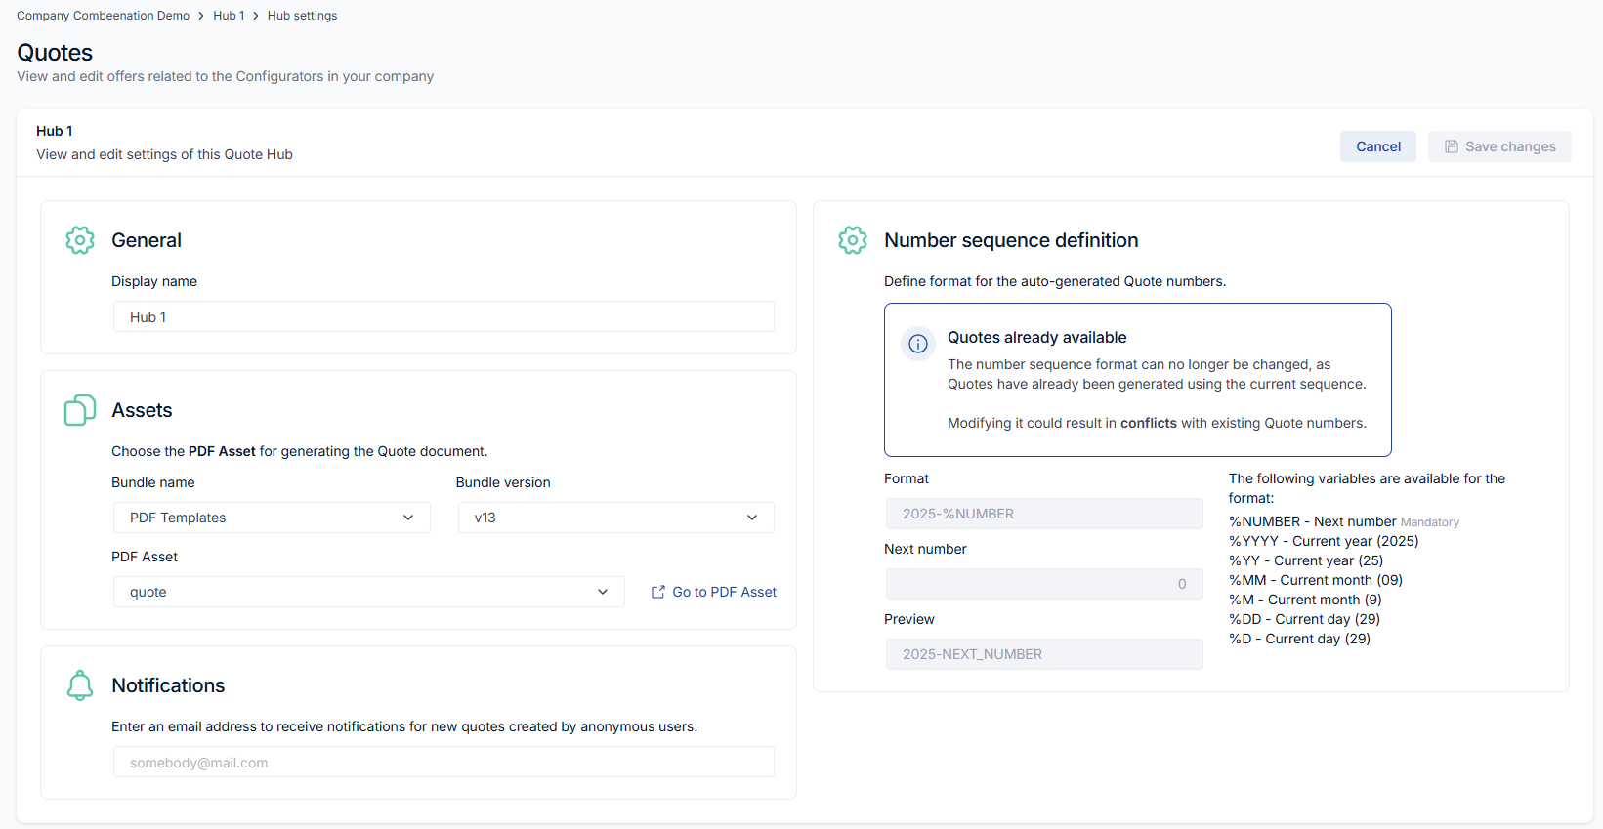
Task: Navigate to Company Combeenation Demo breadcrumb
Action: tap(103, 16)
